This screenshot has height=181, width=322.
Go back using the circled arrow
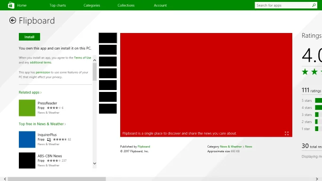point(13,20)
